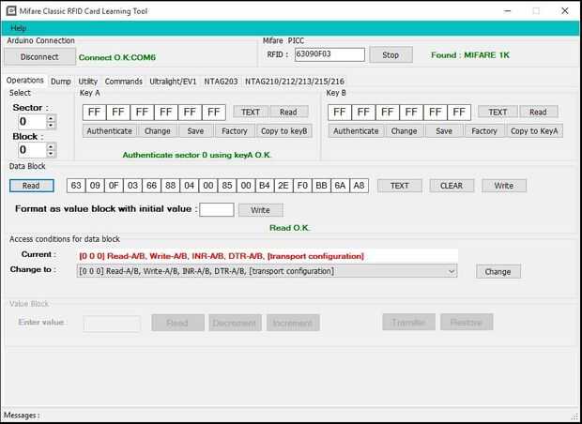Click first Key B byte field
The width and height of the screenshot is (582, 424).
[x=340, y=113]
